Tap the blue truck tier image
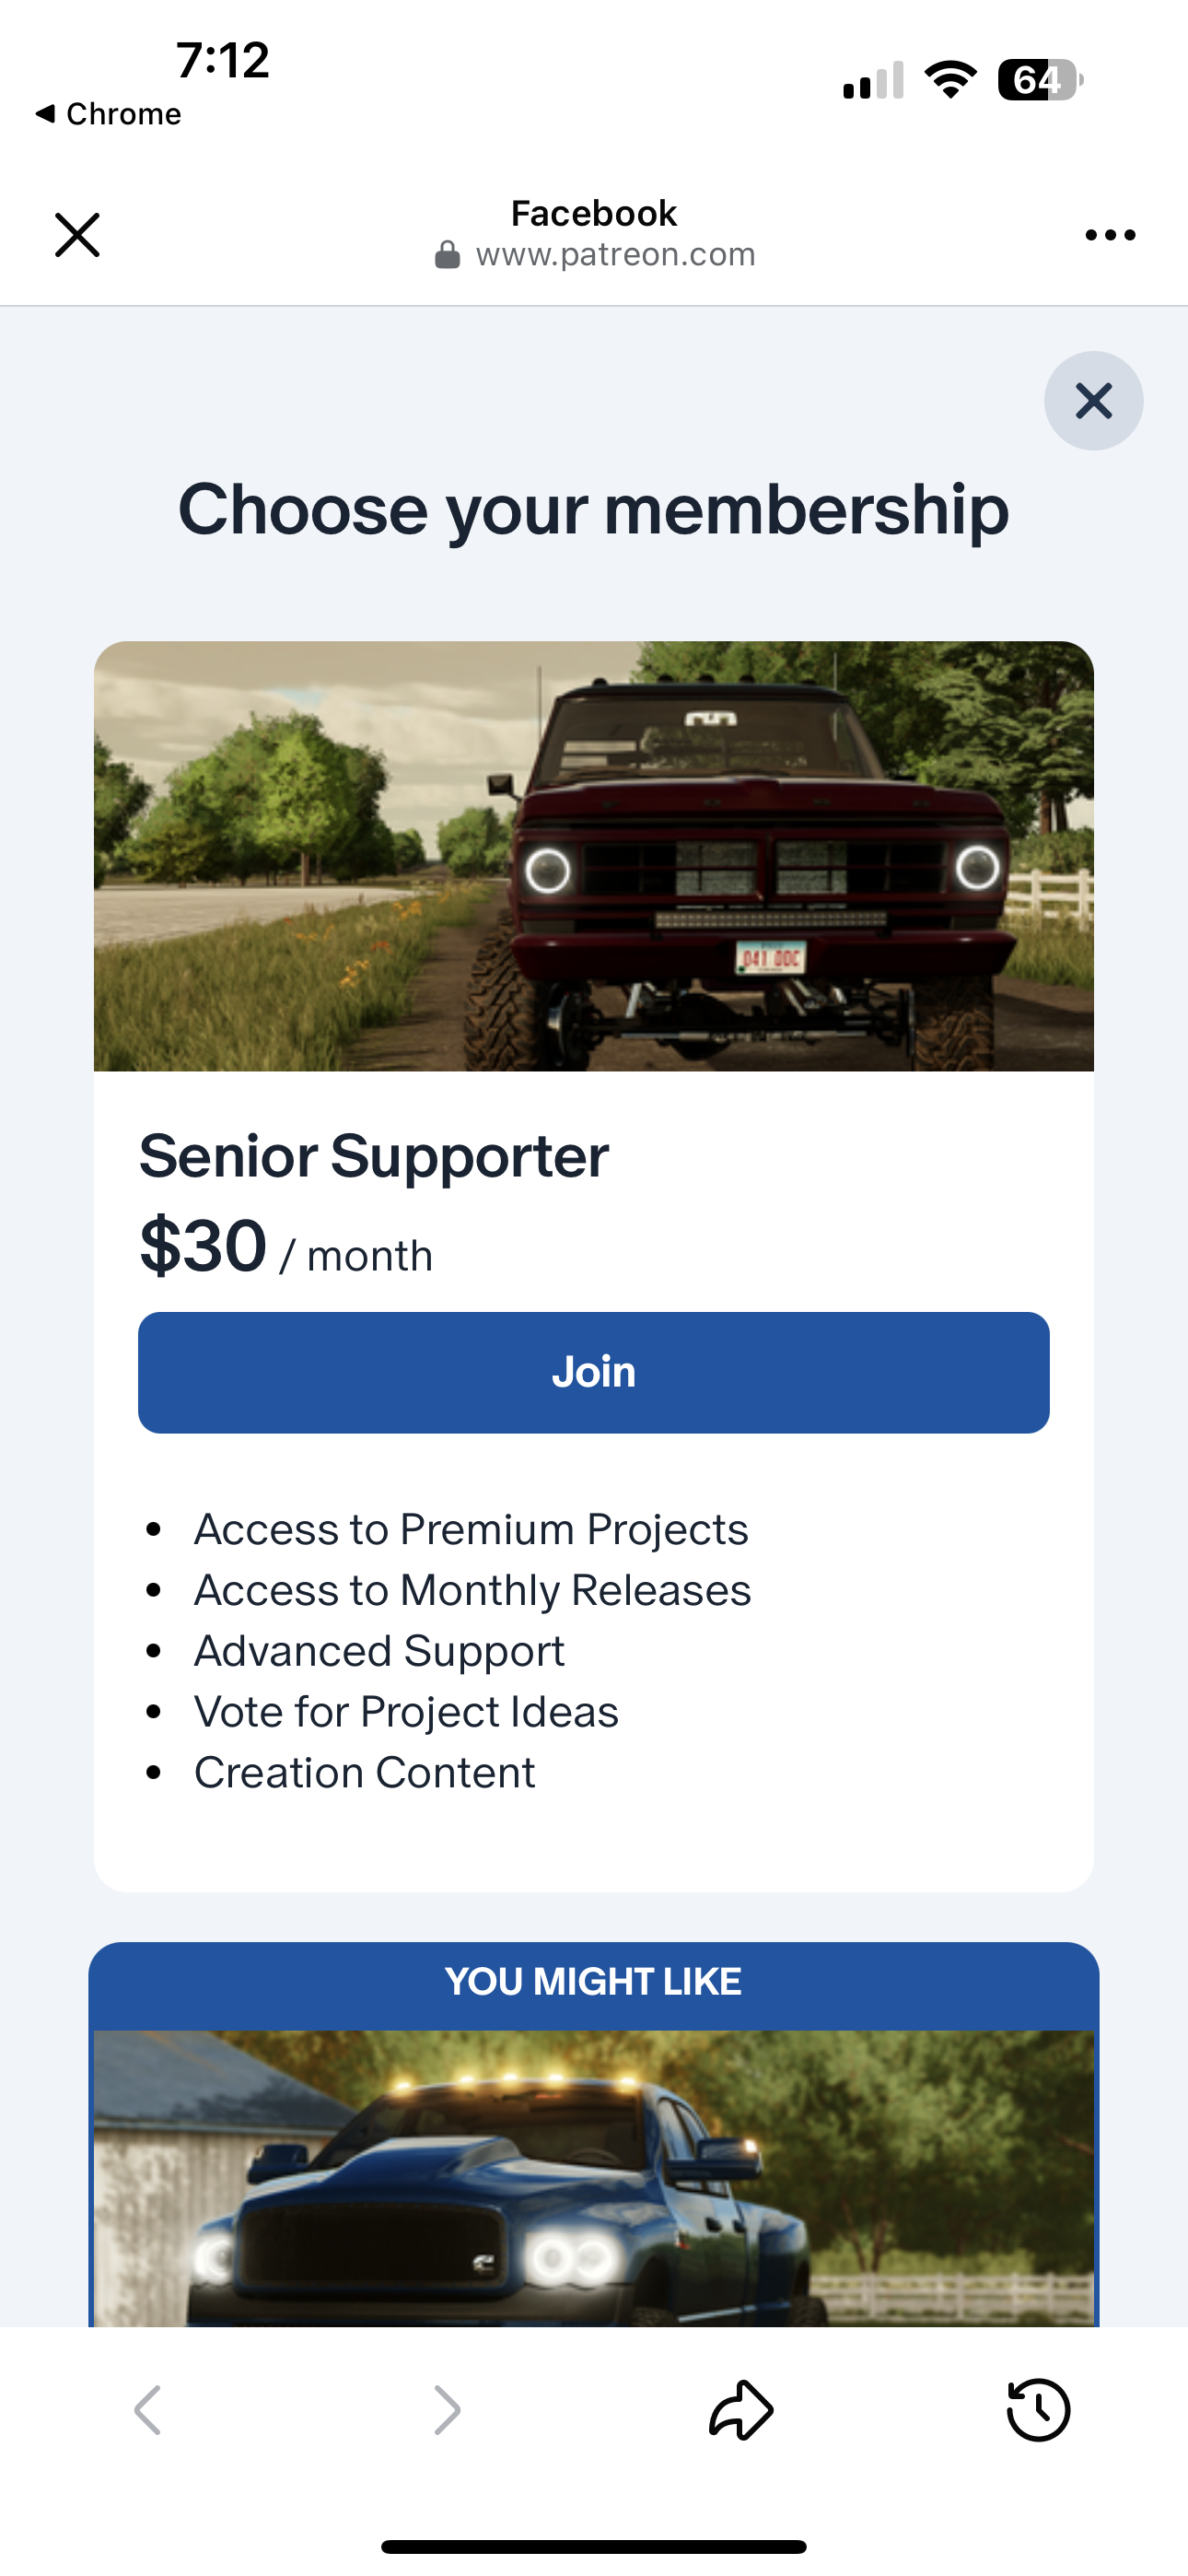Viewport: 1188px width, 2576px height. click(x=593, y=2178)
